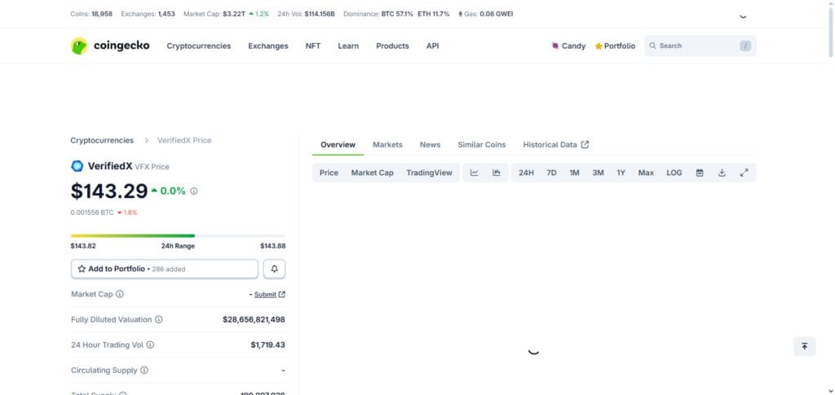Switch to the Overview tab
Viewport: 835px width, 395px height.
(338, 145)
